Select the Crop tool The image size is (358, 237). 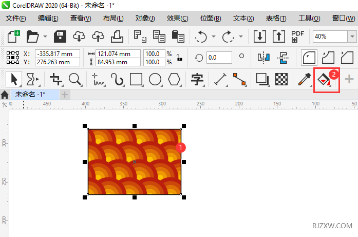pos(55,79)
